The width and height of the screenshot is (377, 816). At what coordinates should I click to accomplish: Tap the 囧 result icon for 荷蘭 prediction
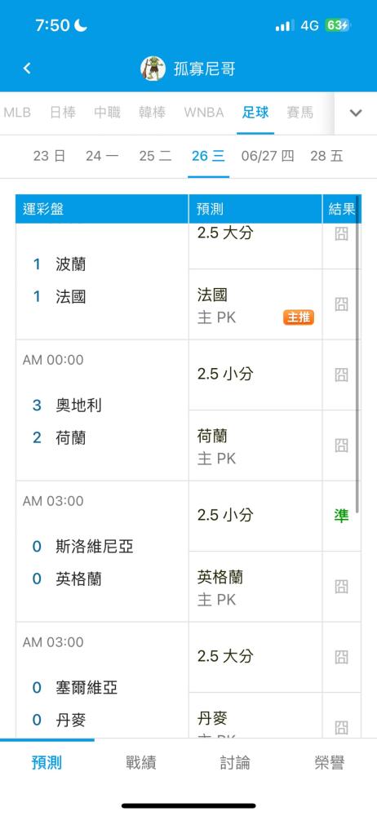click(x=341, y=445)
